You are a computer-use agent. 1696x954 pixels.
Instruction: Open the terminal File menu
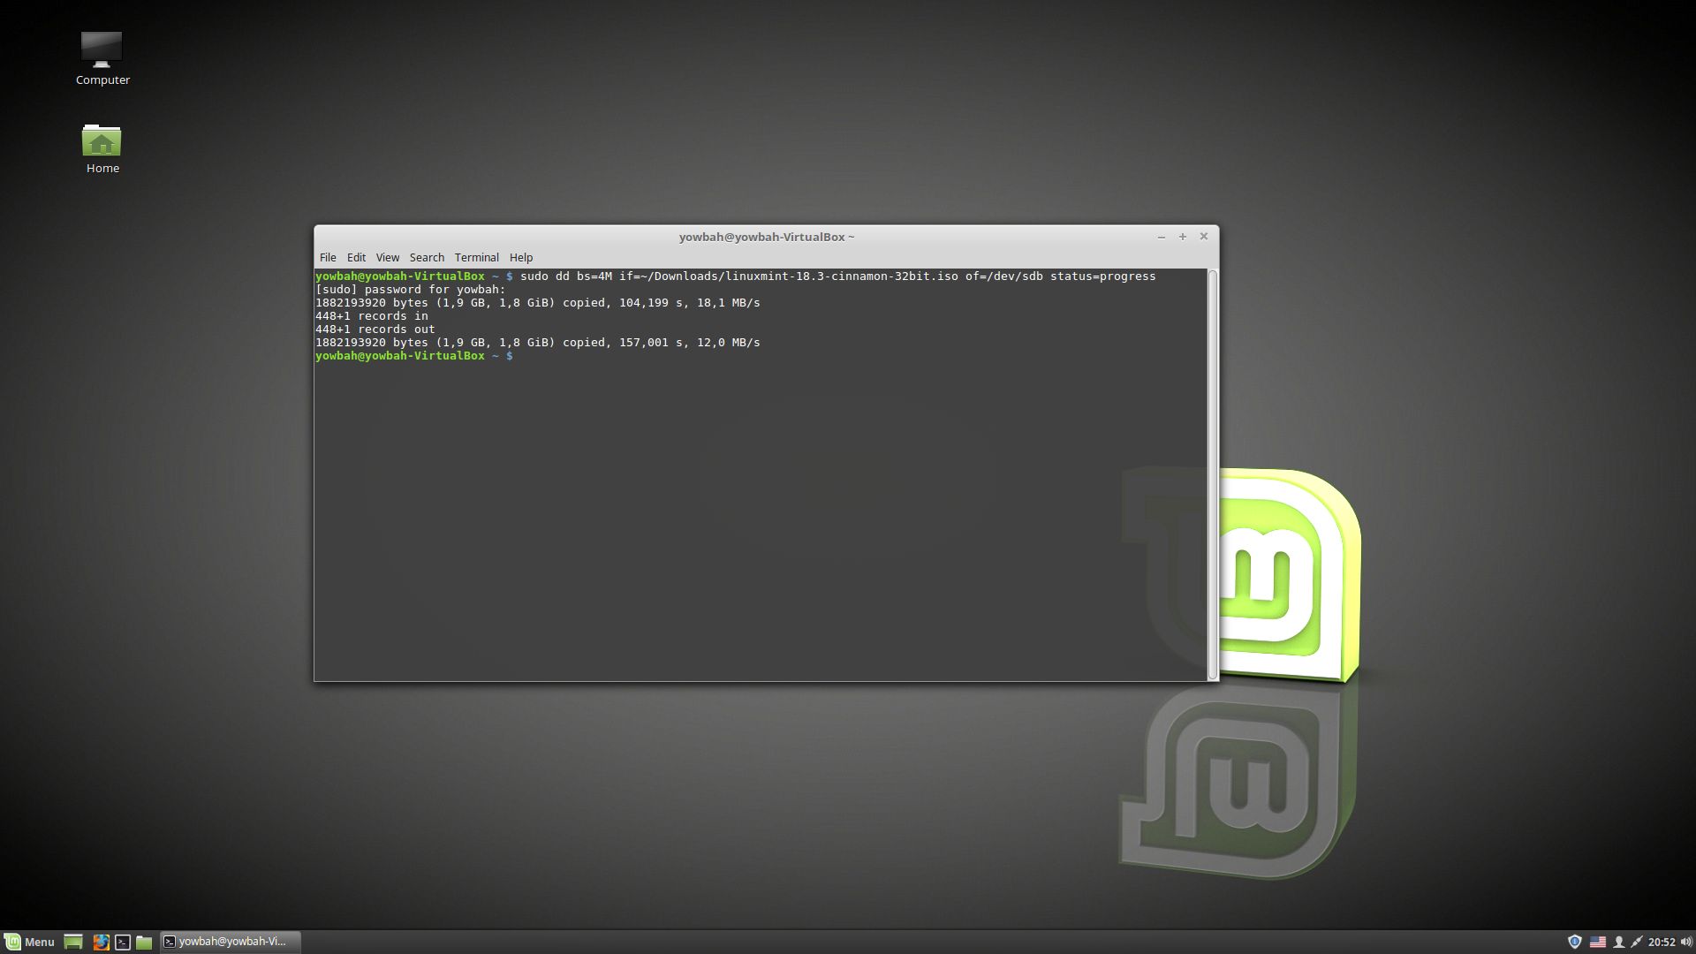pyautogui.click(x=328, y=257)
